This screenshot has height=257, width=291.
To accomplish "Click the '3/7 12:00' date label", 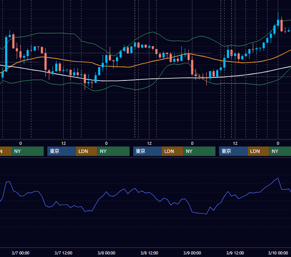I will pyautogui.click(x=63, y=253).
